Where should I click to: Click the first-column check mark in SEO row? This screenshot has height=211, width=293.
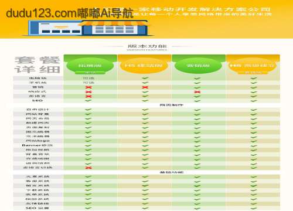tap(88, 101)
